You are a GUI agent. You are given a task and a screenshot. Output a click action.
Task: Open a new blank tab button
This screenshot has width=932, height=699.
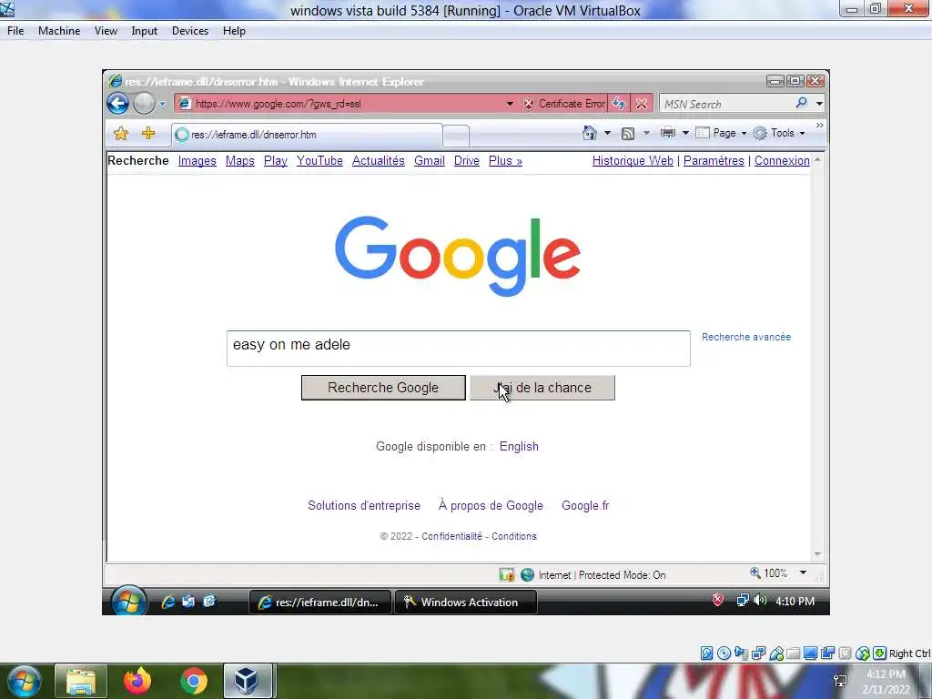[x=456, y=136]
